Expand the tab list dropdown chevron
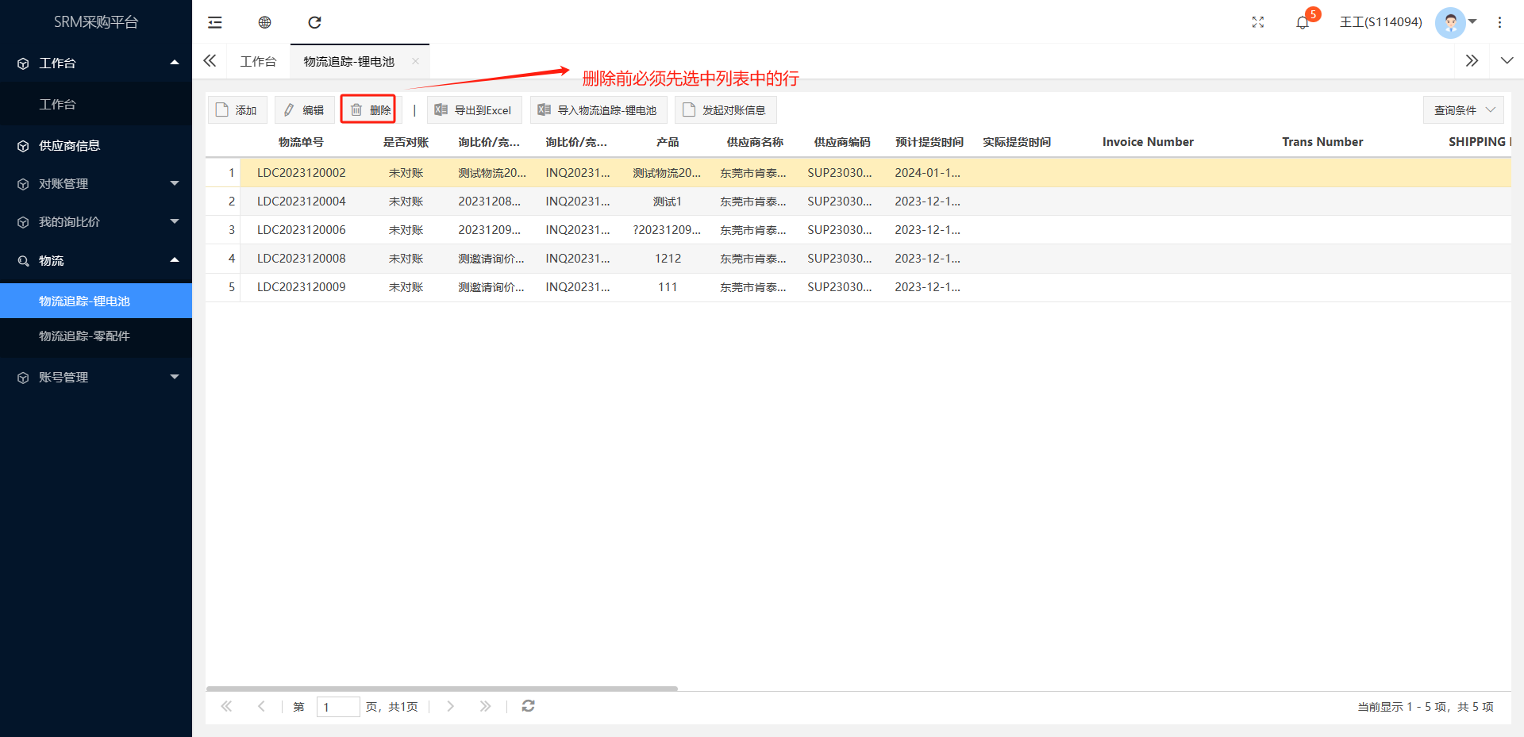The height and width of the screenshot is (737, 1524). [x=1507, y=61]
